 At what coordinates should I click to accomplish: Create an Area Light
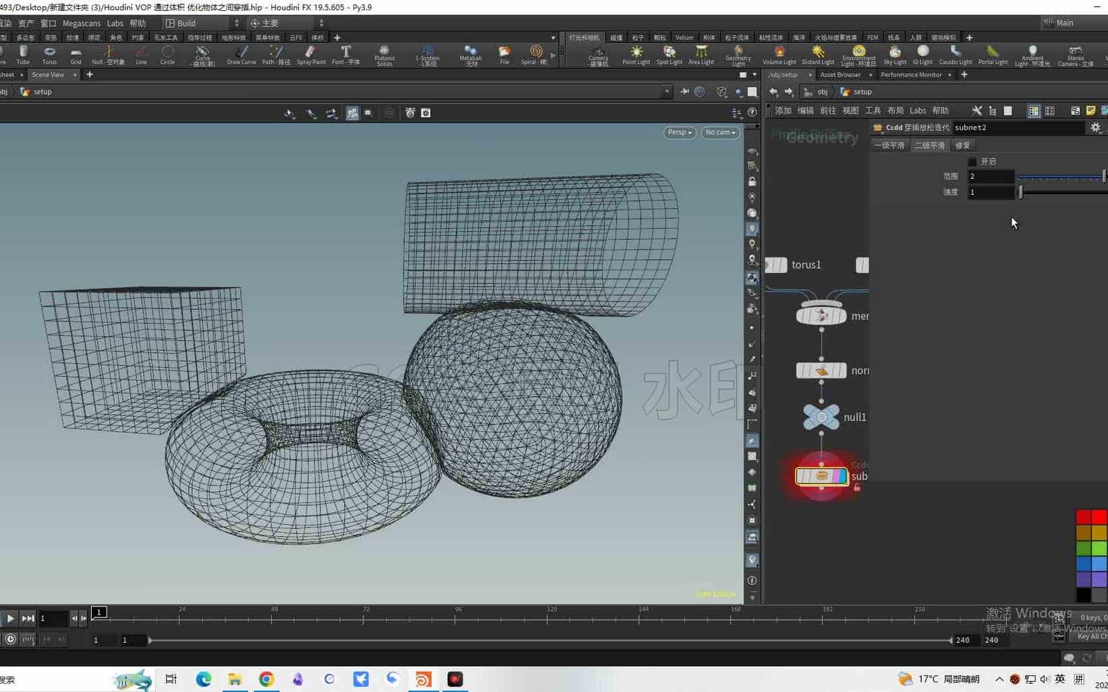pyautogui.click(x=701, y=55)
